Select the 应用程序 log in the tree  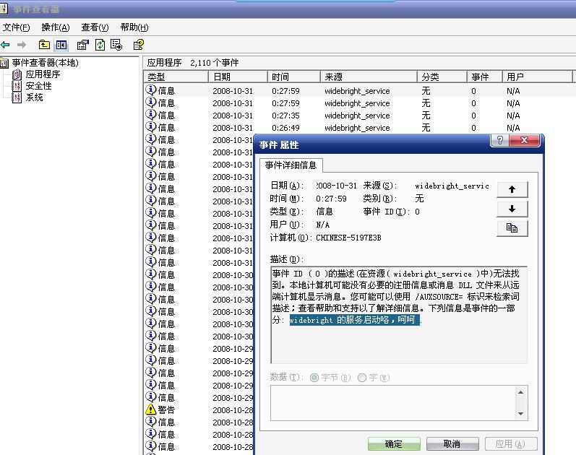pos(43,74)
